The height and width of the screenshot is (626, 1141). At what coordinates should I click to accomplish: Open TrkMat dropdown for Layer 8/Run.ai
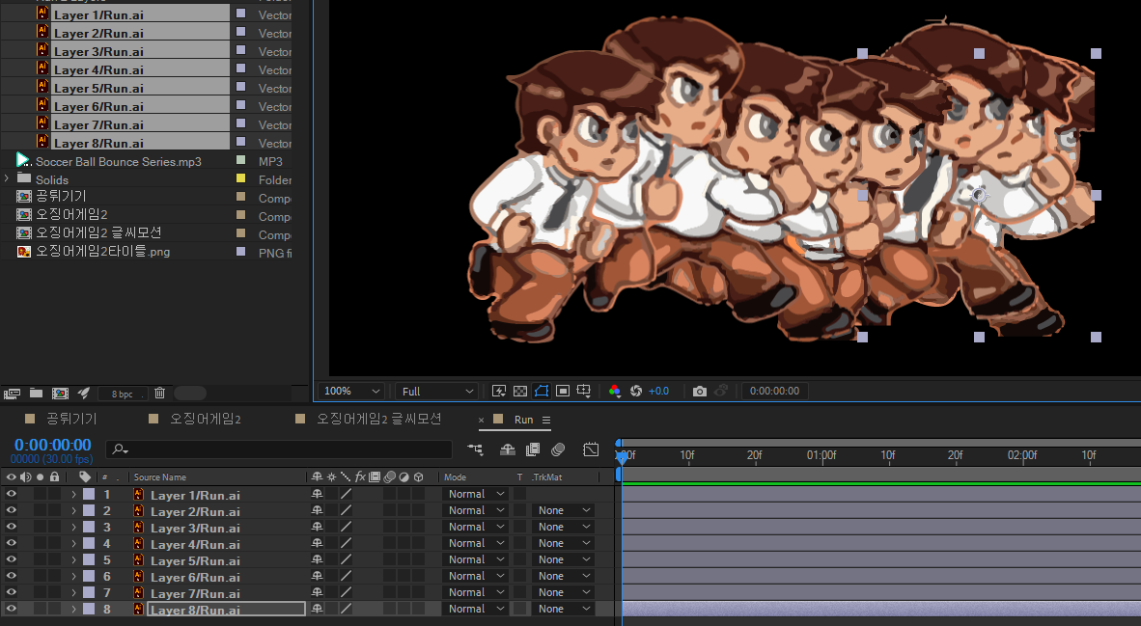(x=564, y=609)
